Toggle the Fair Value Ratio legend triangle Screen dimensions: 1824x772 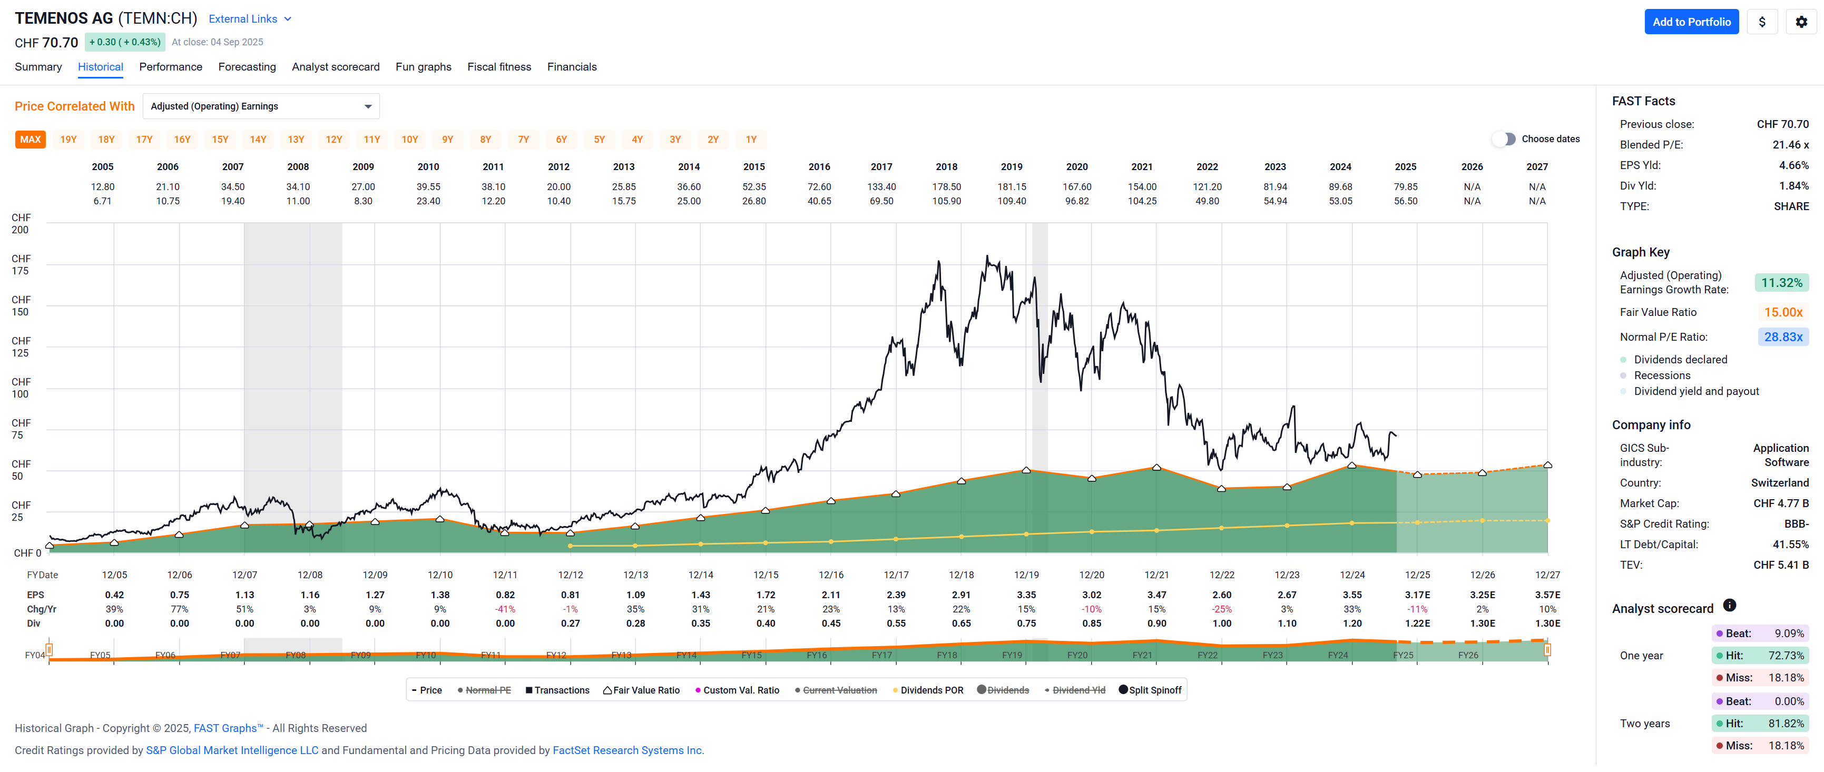pos(607,690)
